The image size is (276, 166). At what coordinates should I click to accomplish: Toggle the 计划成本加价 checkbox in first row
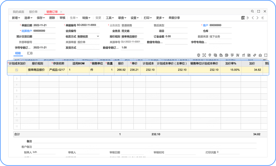17,70
